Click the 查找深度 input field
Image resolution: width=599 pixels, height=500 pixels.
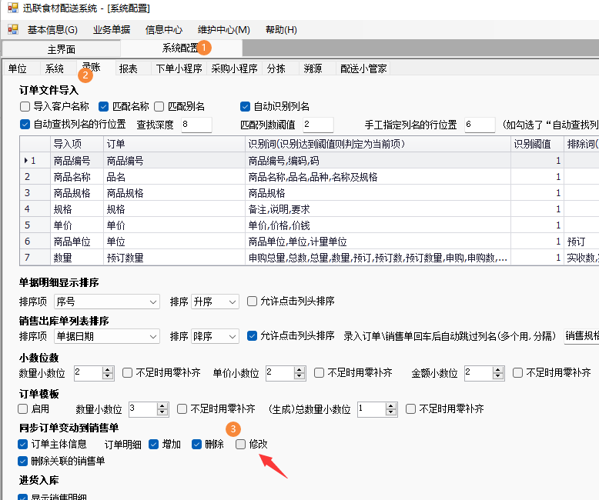[x=196, y=125]
